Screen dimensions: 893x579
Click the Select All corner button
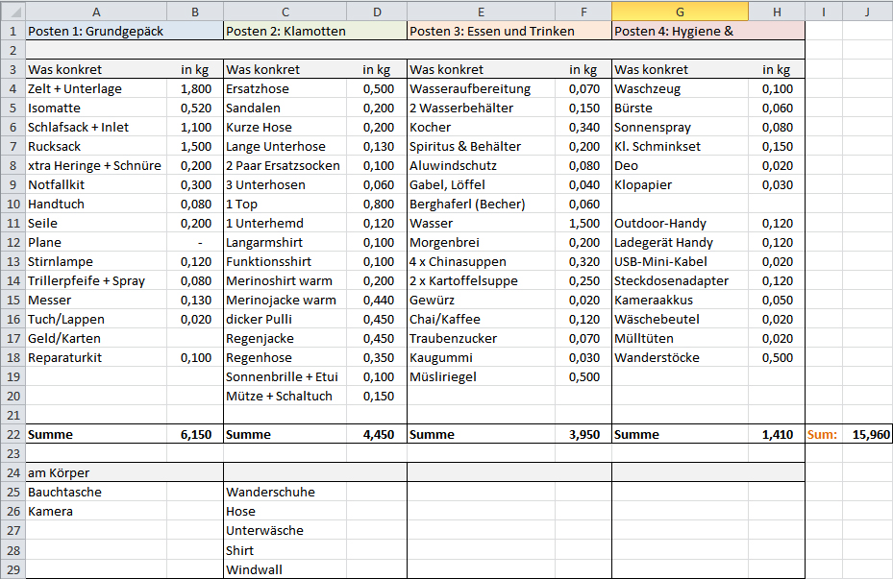[x=13, y=12]
